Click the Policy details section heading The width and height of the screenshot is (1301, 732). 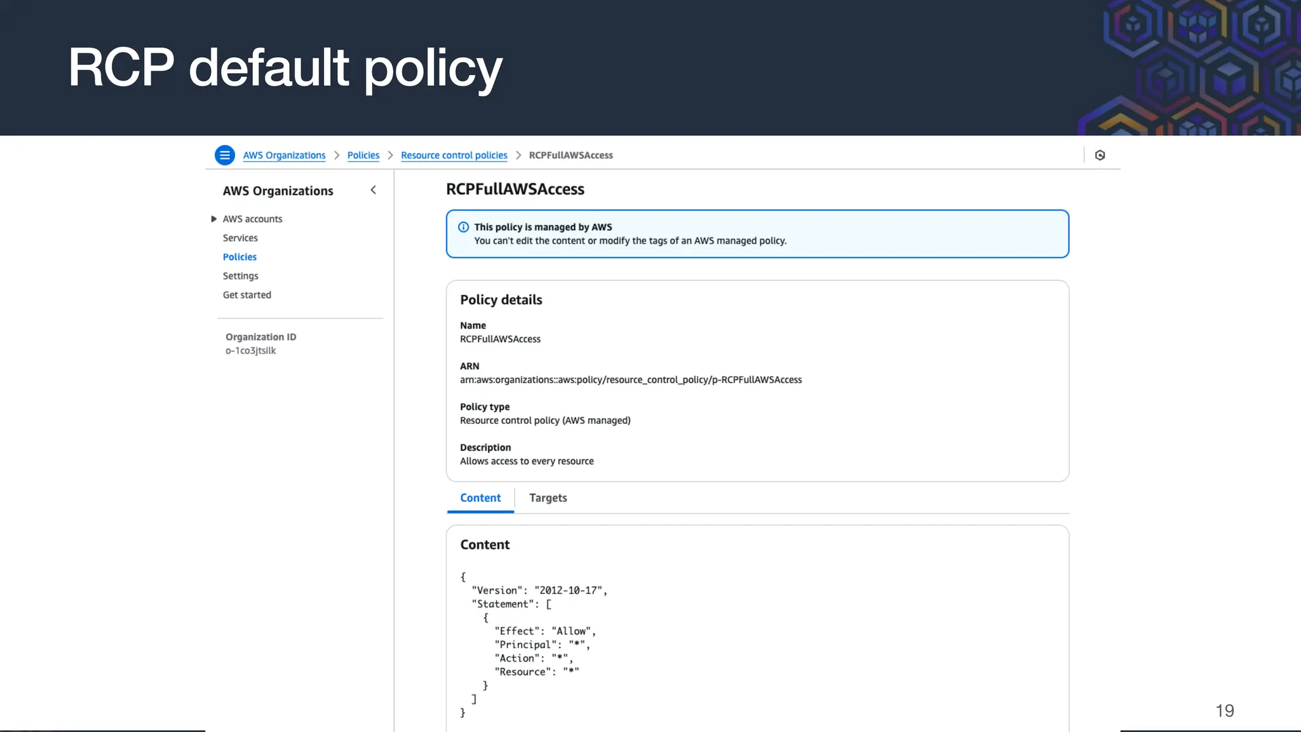coord(501,300)
